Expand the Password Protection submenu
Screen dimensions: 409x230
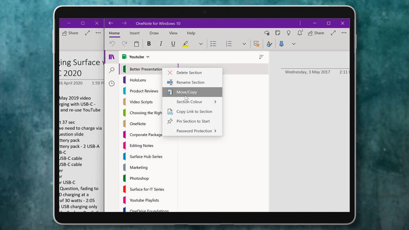click(194, 131)
